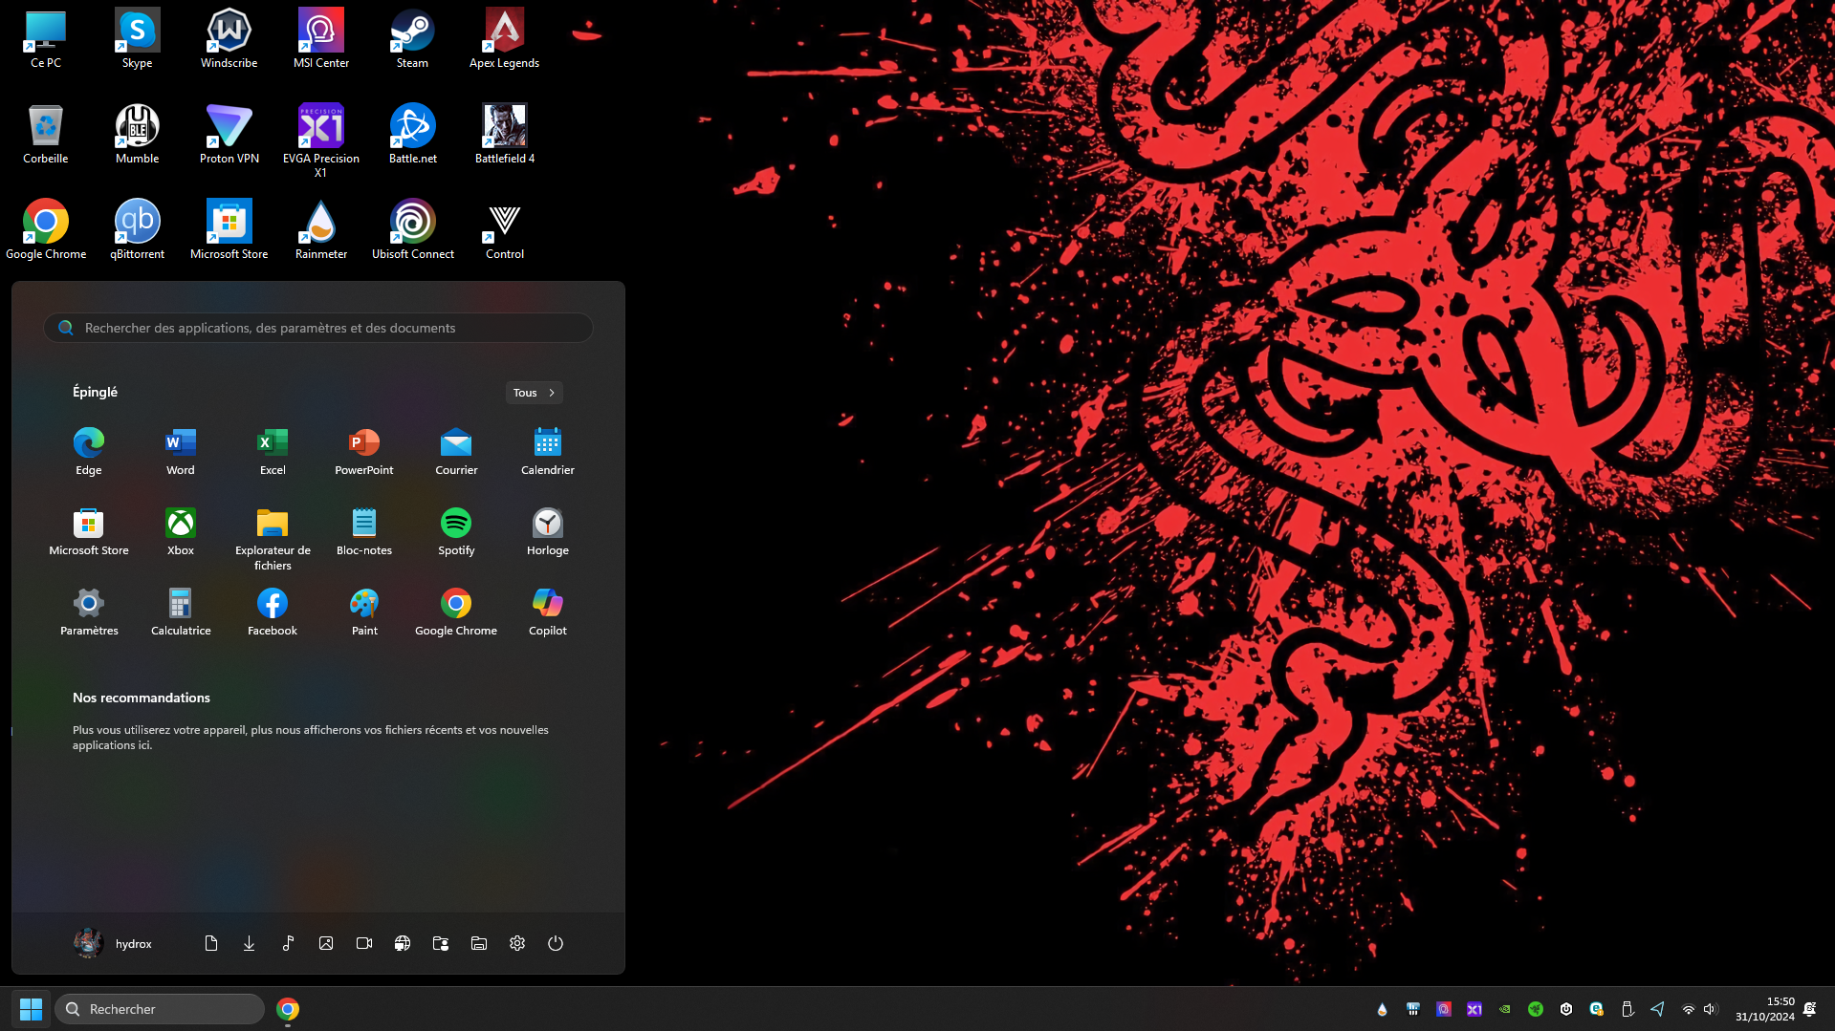Launch Paint from pinned apps
This screenshot has width=1835, height=1031.
(364, 612)
